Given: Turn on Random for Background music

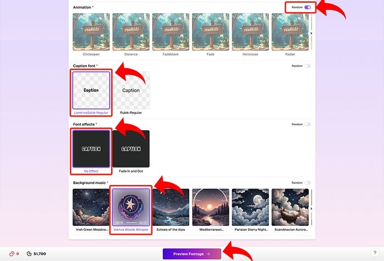Looking at the screenshot, I should pos(308,183).
